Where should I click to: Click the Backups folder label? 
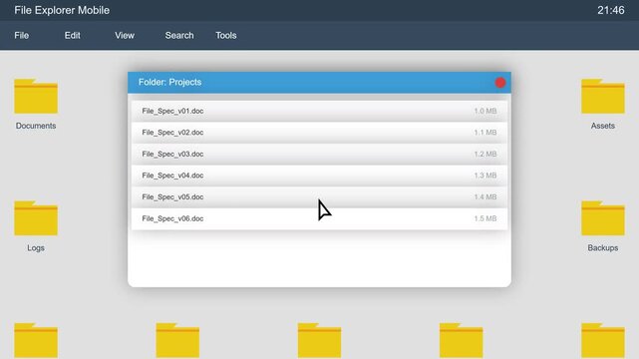point(603,247)
